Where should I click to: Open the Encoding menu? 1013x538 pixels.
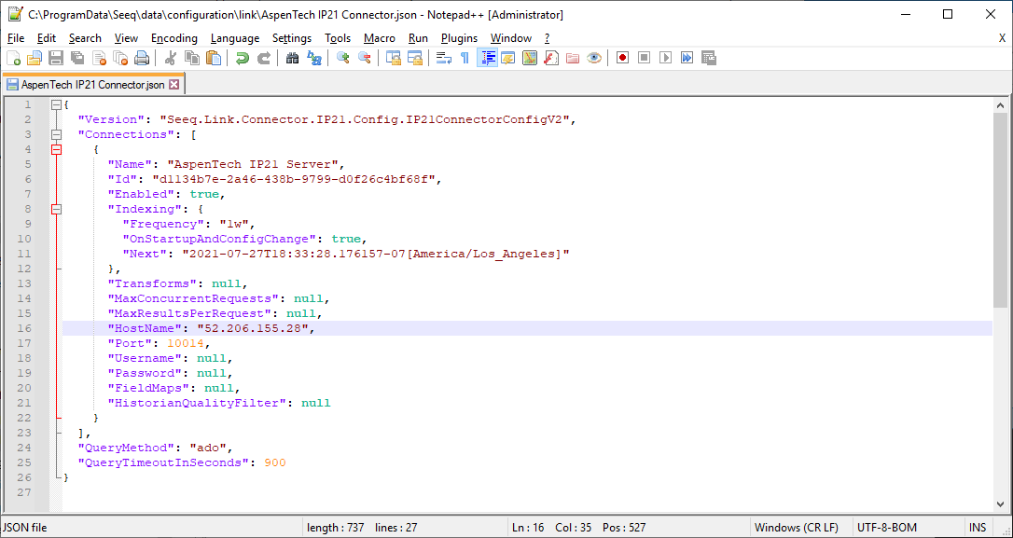pos(174,38)
